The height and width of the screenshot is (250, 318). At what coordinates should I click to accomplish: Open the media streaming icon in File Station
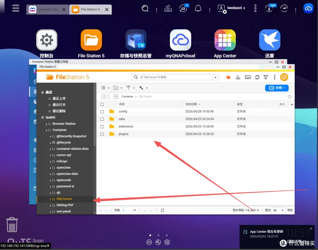pos(248,77)
